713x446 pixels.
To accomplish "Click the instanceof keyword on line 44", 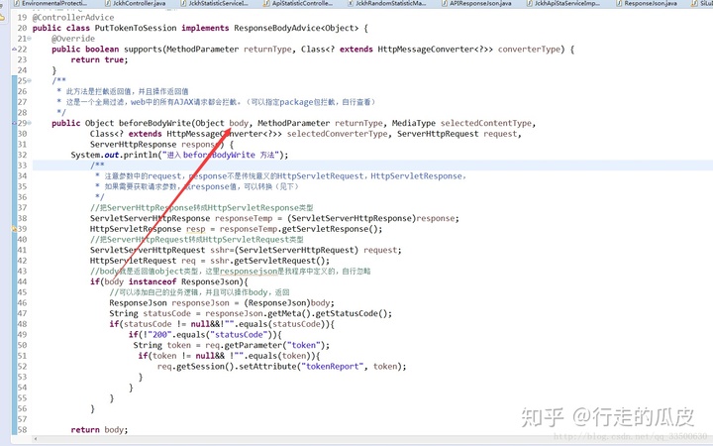I will click(153, 281).
